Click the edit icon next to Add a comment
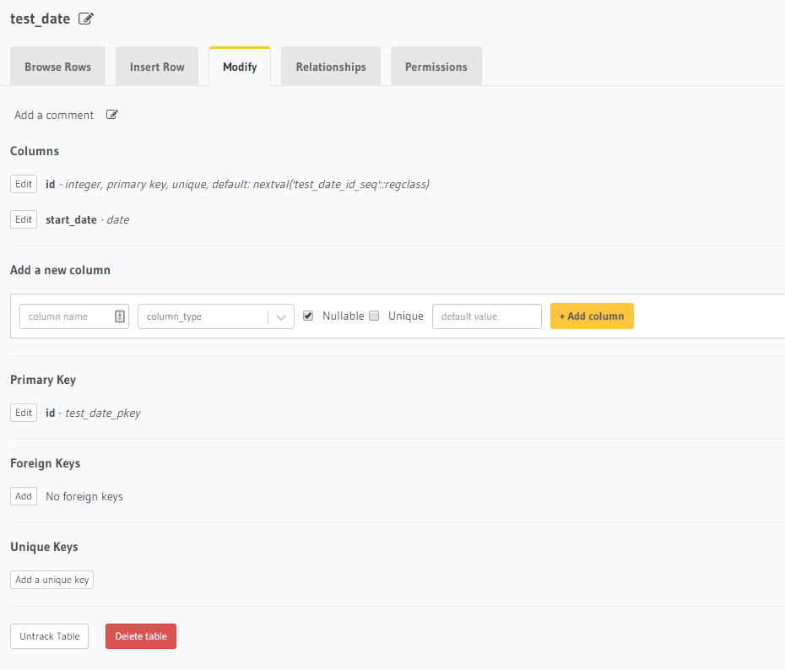Image resolution: width=785 pixels, height=670 pixels. click(111, 114)
